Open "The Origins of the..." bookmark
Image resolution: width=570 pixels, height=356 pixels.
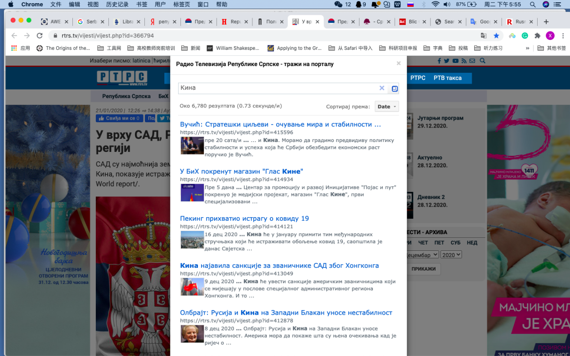(x=63, y=48)
